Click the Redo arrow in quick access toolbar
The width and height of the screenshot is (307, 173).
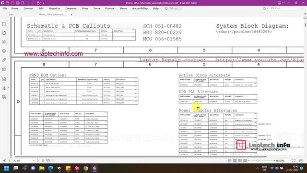pos(33,3)
